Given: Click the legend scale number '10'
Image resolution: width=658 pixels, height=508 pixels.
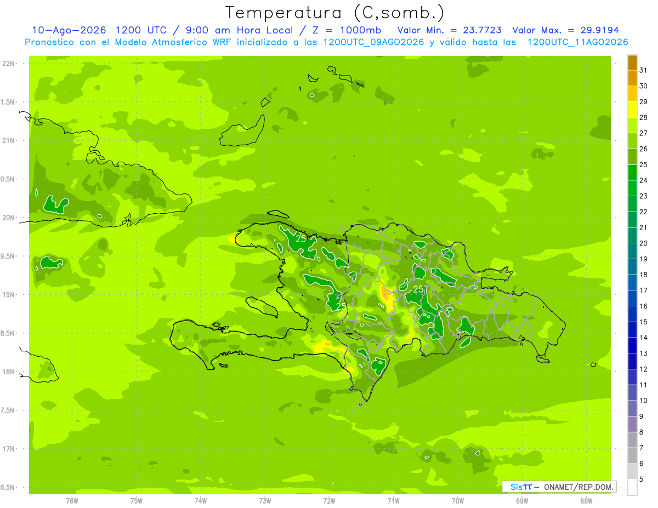Looking at the screenshot, I should (x=643, y=401).
